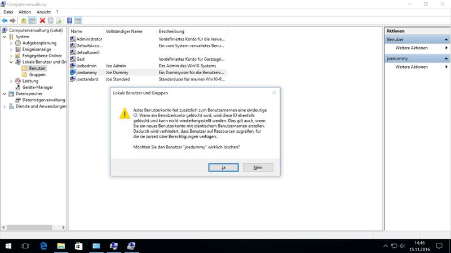This screenshot has height=253, width=451.
Task: Select the defaultuser0 user row
Action: point(148,52)
